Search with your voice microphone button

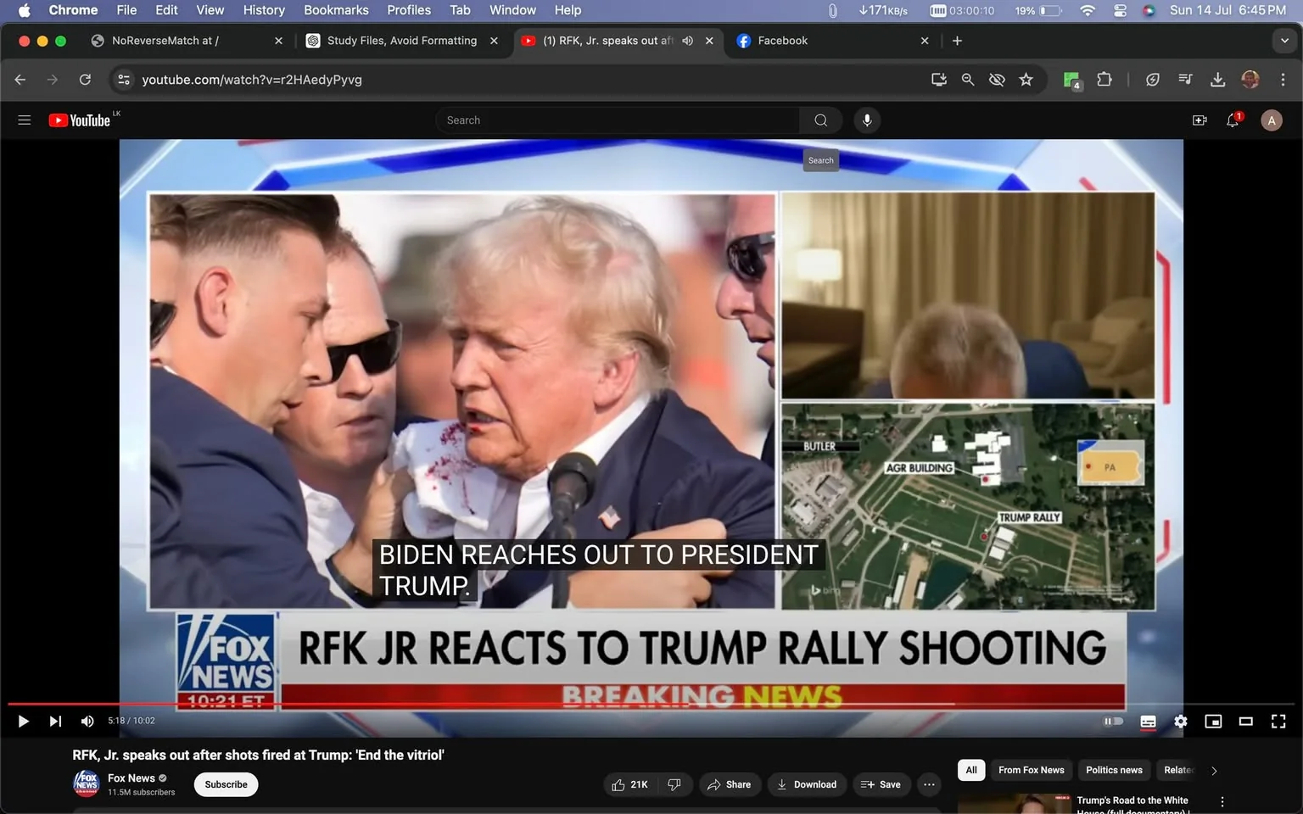pos(867,120)
